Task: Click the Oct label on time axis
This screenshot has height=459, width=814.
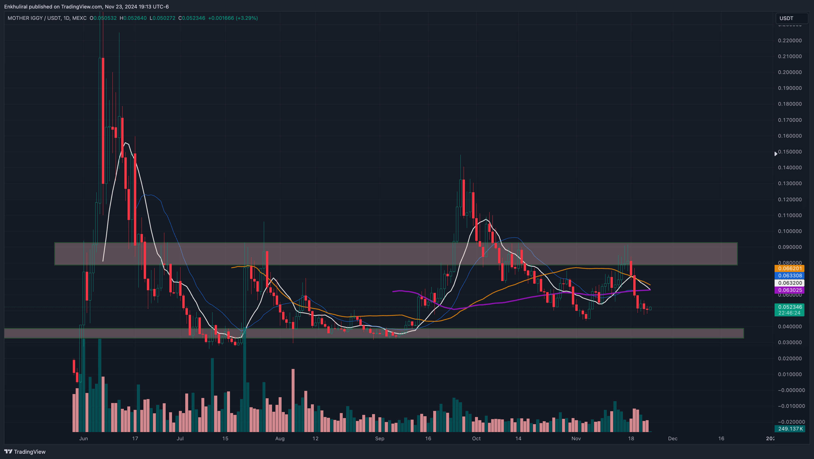Action: click(x=476, y=438)
